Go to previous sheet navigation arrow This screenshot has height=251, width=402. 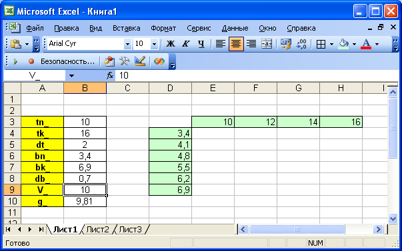[x=19, y=230]
